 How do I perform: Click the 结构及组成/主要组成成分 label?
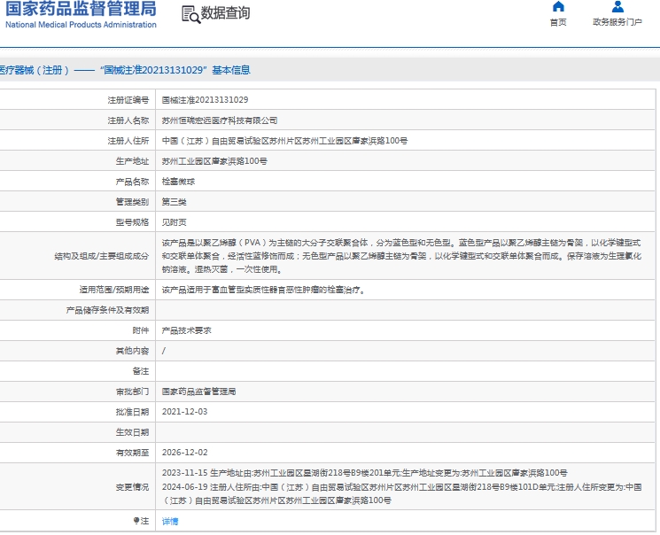(102, 256)
